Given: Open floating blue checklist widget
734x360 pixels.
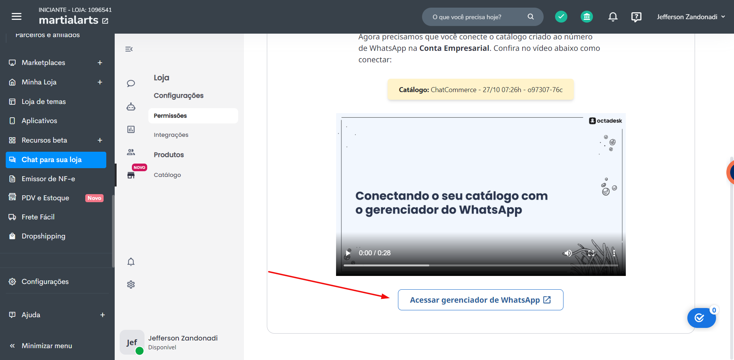Looking at the screenshot, I should (x=702, y=318).
